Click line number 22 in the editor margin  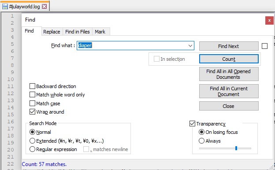[x=10, y=164]
